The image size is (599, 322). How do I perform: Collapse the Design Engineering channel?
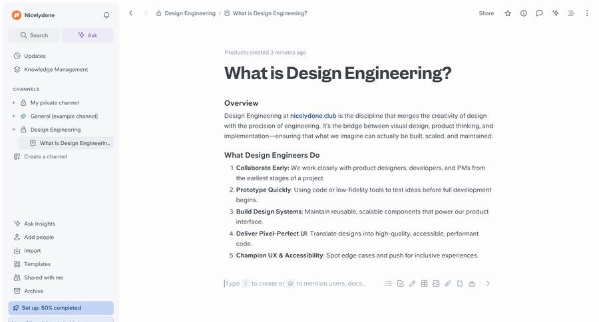point(14,130)
